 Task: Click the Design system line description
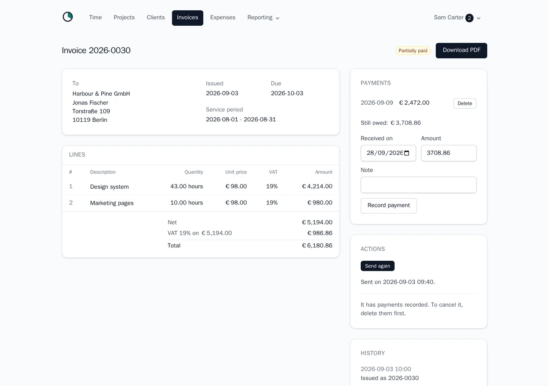(109, 187)
